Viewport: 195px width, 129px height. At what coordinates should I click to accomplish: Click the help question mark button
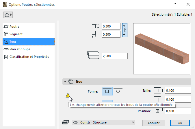[175, 4]
